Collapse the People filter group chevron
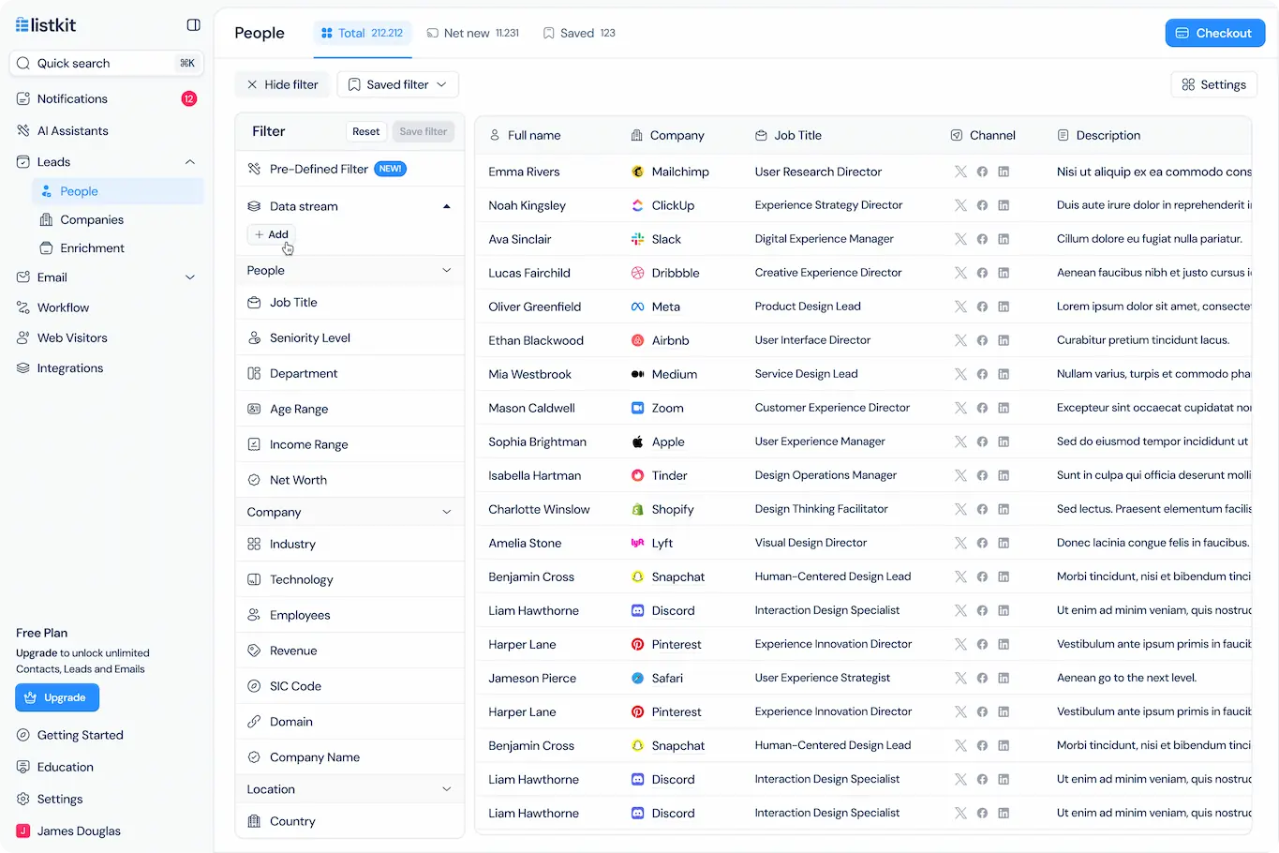The width and height of the screenshot is (1279, 853). tap(447, 270)
